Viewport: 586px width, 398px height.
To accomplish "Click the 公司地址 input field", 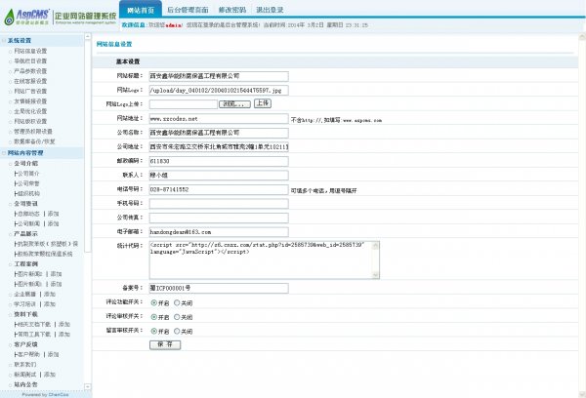I will click(x=219, y=147).
